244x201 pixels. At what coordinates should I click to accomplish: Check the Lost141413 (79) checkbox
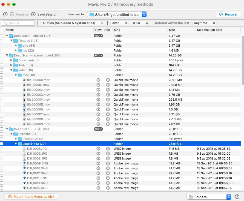(2, 144)
